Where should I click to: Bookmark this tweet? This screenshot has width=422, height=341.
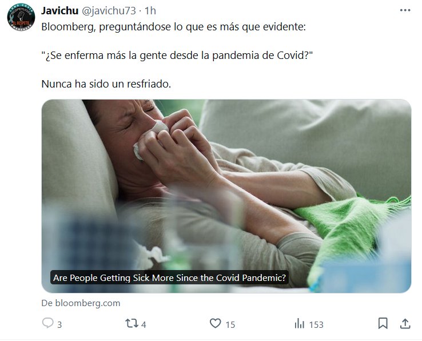pyautogui.click(x=383, y=323)
